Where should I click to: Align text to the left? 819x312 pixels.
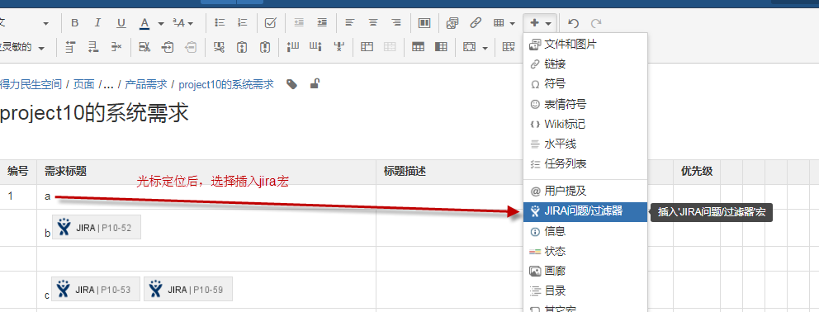pyautogui.click(x=350, y=23)
